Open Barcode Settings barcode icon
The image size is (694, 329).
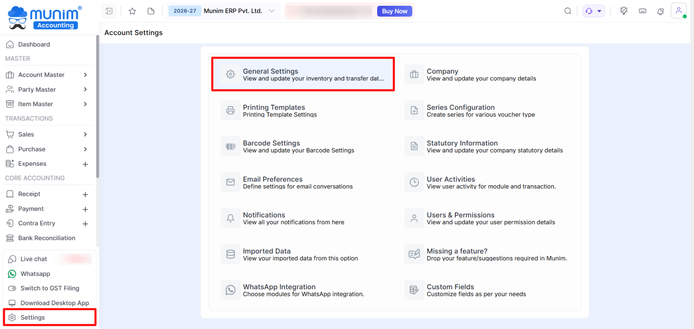tap(231, 146)
